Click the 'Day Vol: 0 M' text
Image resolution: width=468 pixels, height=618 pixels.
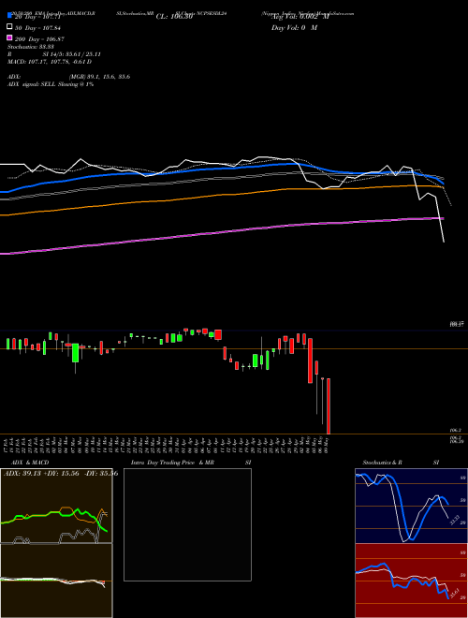click(294, 28)
